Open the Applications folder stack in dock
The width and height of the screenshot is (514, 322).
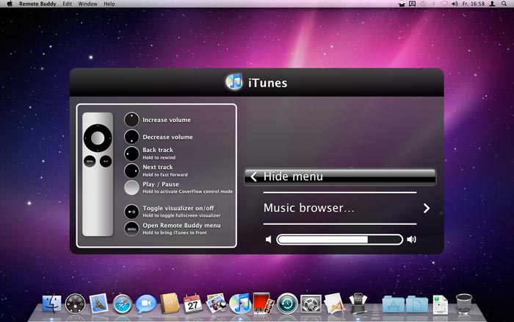click(x=393, y=304)
